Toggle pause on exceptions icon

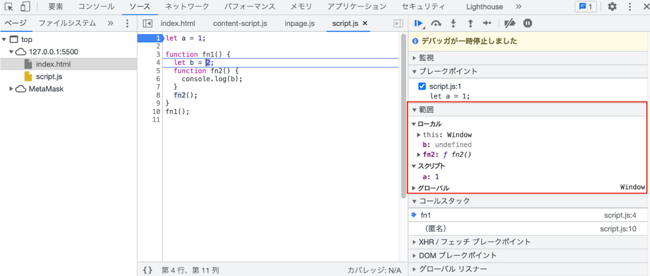pyautogui.click(x=527, y=23)
